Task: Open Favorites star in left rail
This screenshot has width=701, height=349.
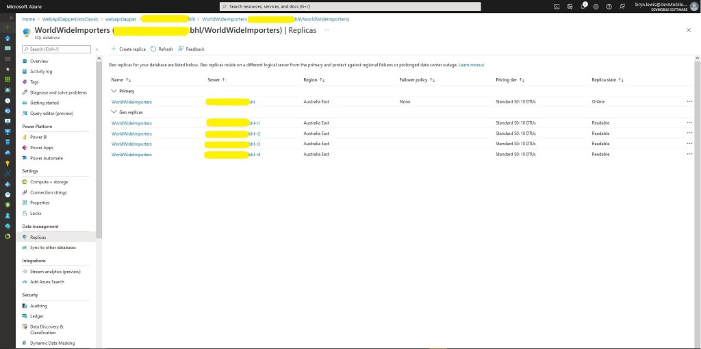Action: (8, 69)
